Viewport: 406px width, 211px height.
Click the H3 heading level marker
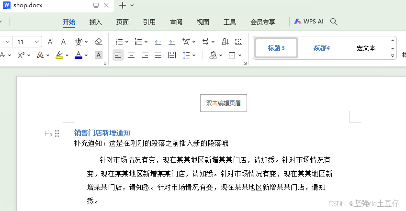[x=48, y=133]
